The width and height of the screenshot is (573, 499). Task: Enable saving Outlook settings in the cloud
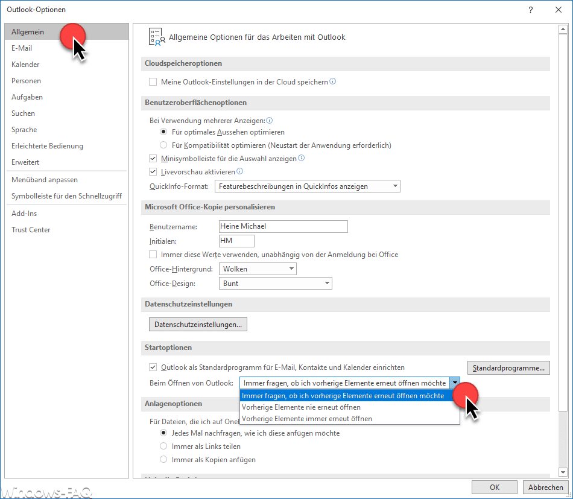[153, 82]
